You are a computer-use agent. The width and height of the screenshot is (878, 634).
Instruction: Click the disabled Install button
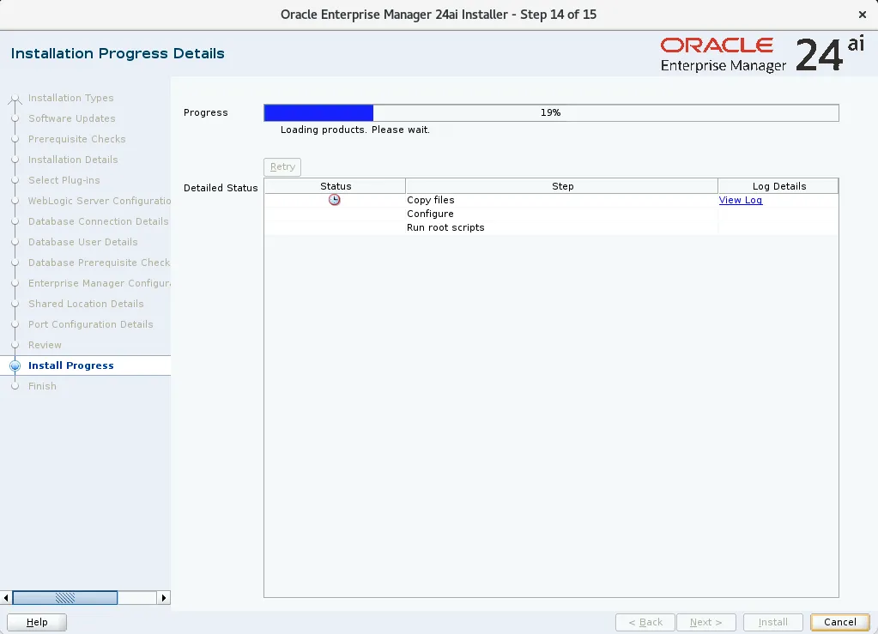[x=772, y=622]
